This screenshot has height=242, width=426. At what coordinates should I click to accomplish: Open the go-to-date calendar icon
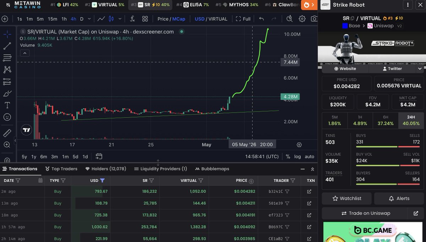coord(99,156)
